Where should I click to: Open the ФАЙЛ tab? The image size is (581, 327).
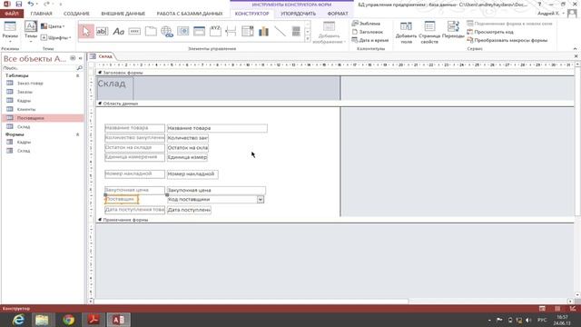tap(12, 14)
